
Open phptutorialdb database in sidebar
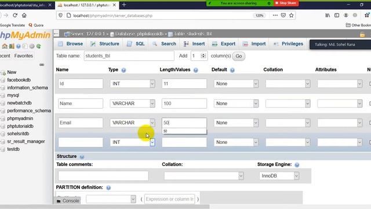(20, 127)
